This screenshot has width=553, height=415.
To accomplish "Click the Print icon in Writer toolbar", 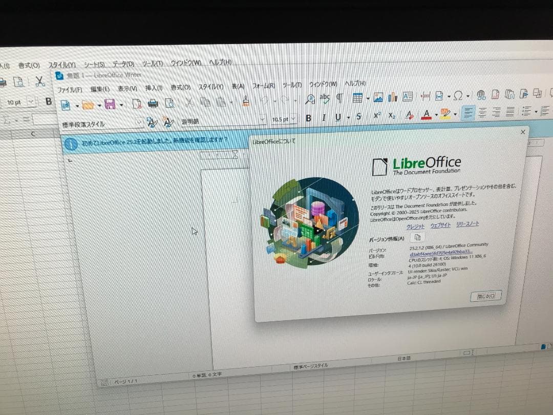I will pyautogui.click(x=153, y=104).
